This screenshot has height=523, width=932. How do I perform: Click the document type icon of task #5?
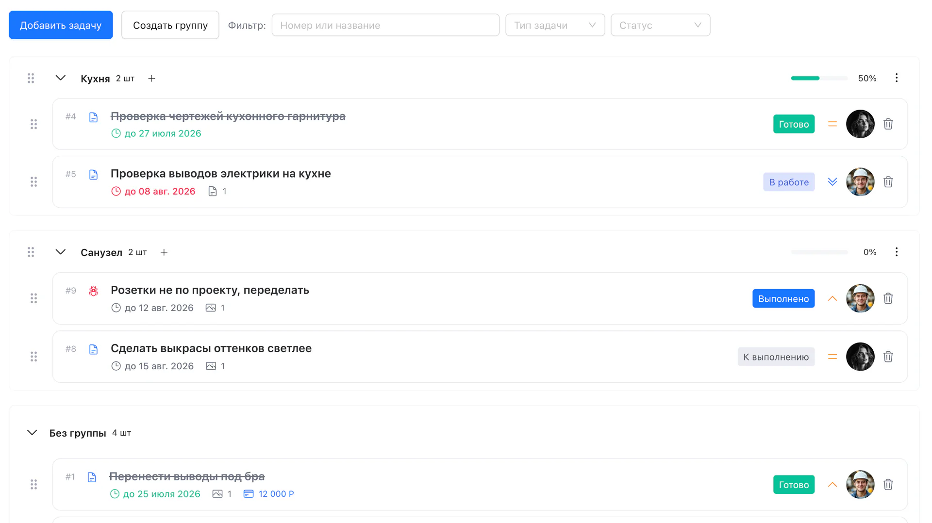[94, 175]
